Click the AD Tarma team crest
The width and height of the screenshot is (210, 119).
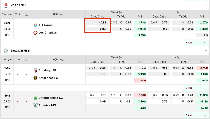tap(35, 25)
